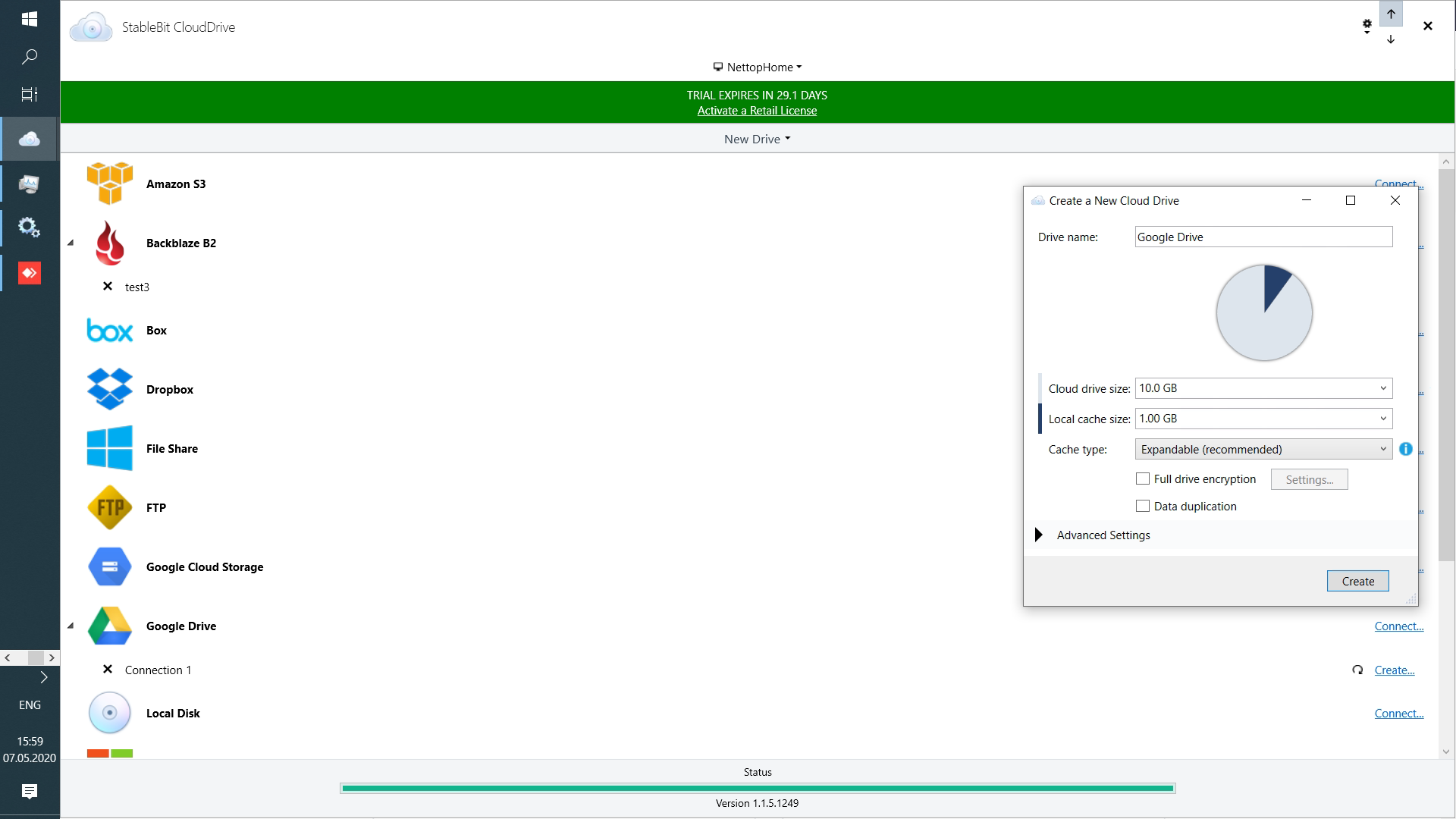Enable Data duplication checkbox

point(1143,506)
